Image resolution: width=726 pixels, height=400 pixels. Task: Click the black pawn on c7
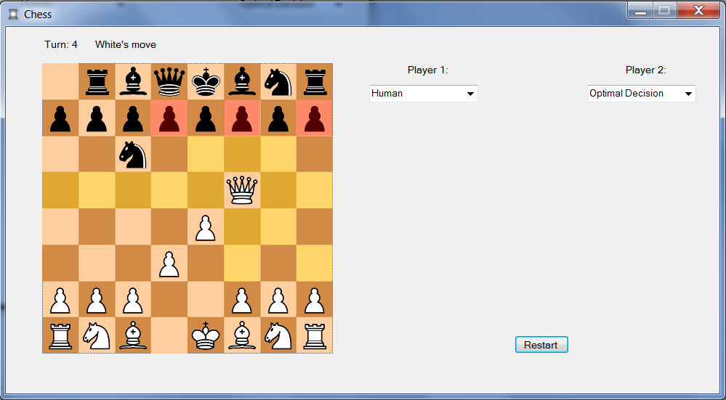133,118
